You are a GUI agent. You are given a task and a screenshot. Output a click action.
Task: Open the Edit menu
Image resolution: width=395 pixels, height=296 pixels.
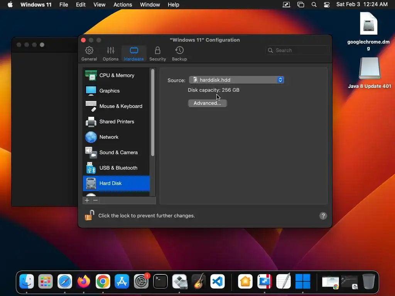[x=81, y=5]
